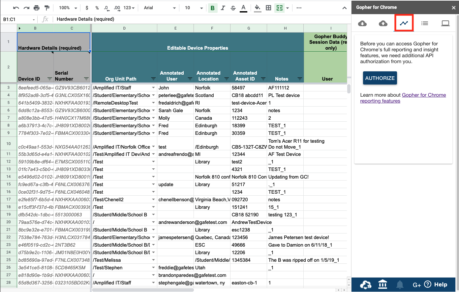Open the bank building icon in footer
Screen dimensions: 459x292
point(382,284)
